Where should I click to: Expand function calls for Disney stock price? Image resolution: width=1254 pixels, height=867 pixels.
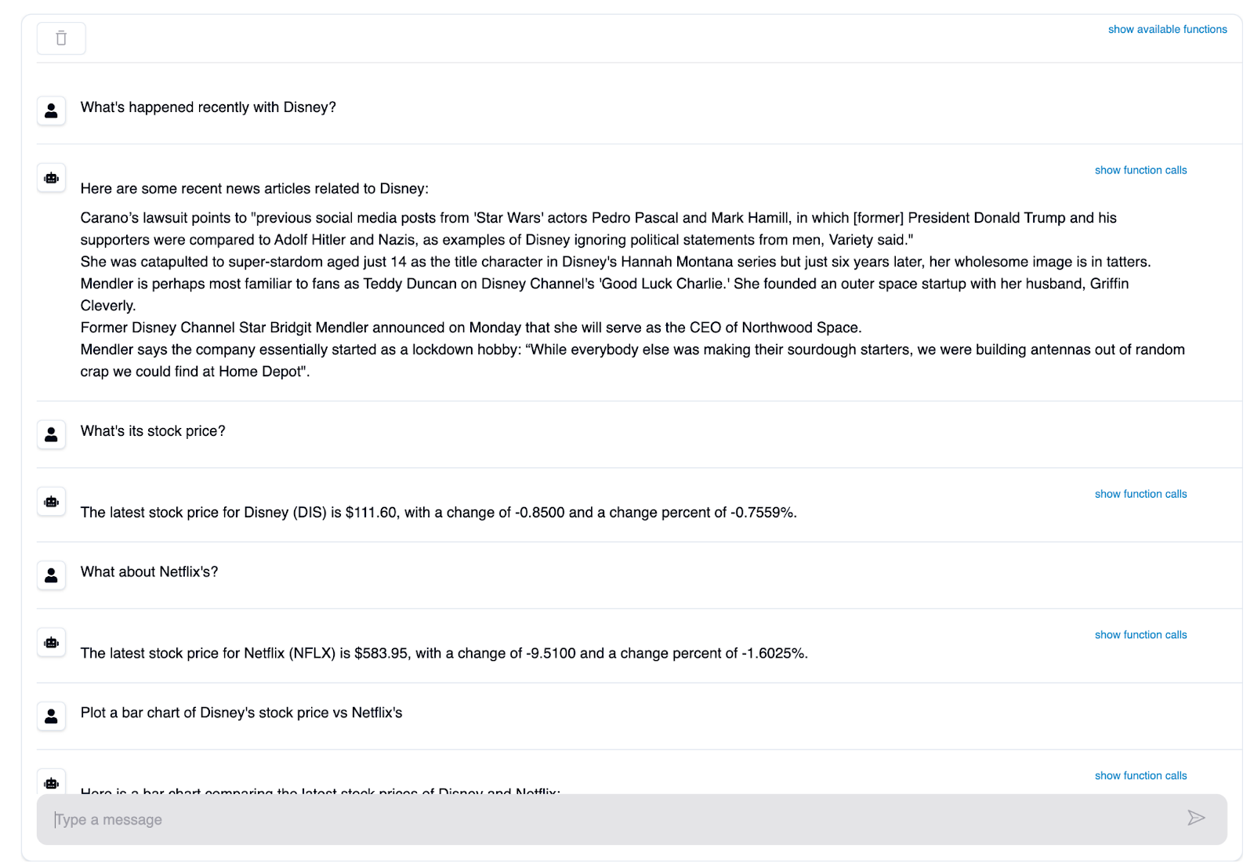click(x=1140, y=494)
